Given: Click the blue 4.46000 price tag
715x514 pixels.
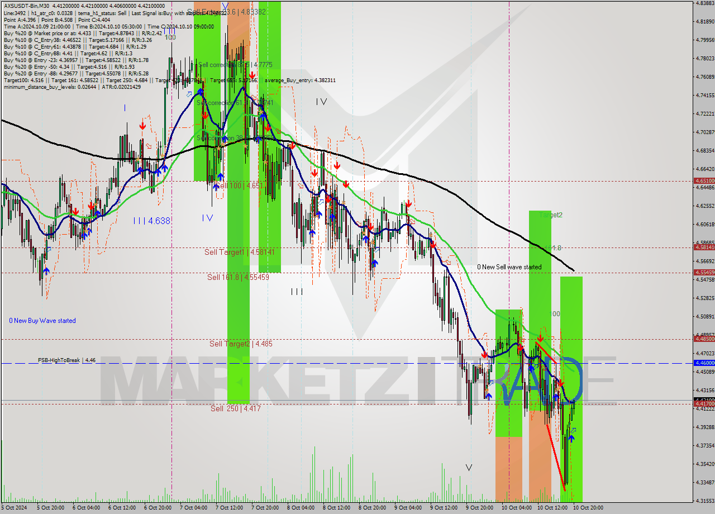Looking at the screenshot, I should [x=704, y=363].
